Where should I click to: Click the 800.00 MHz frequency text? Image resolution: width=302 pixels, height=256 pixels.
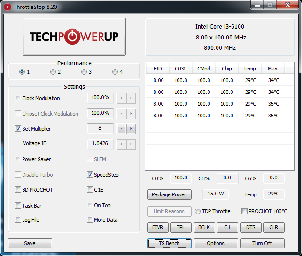pyautogui.click(x=220, y=47)
